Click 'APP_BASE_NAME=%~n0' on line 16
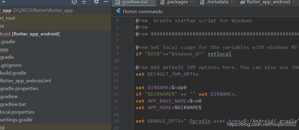The width and height of the screenshot is (299, 130). tap(174, 101)
